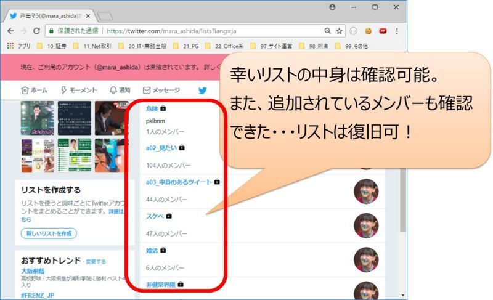This screenshot has width=493, height=300.
Task: Open the 大阪桐蔭 trend
Action: click(33, 271)
